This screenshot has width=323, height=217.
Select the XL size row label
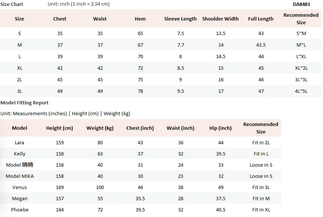click(x=20, y=68)
